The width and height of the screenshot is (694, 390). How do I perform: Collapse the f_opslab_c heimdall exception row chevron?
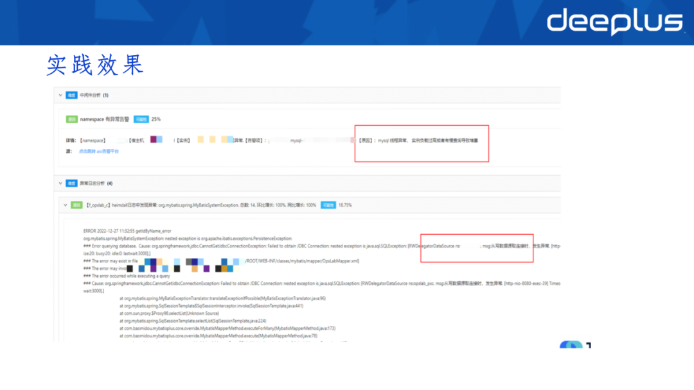pos(66,205)
